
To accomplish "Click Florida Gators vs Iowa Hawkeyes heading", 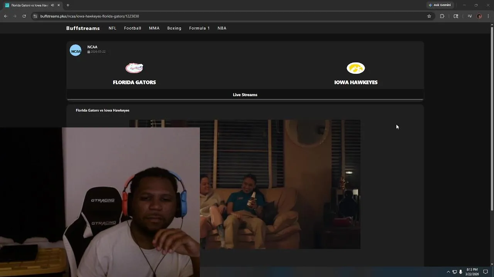I will tap(103, 110).
